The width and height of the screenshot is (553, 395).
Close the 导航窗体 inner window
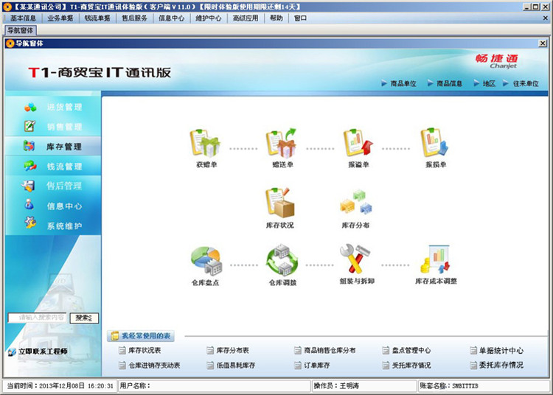tap(543, 43)
